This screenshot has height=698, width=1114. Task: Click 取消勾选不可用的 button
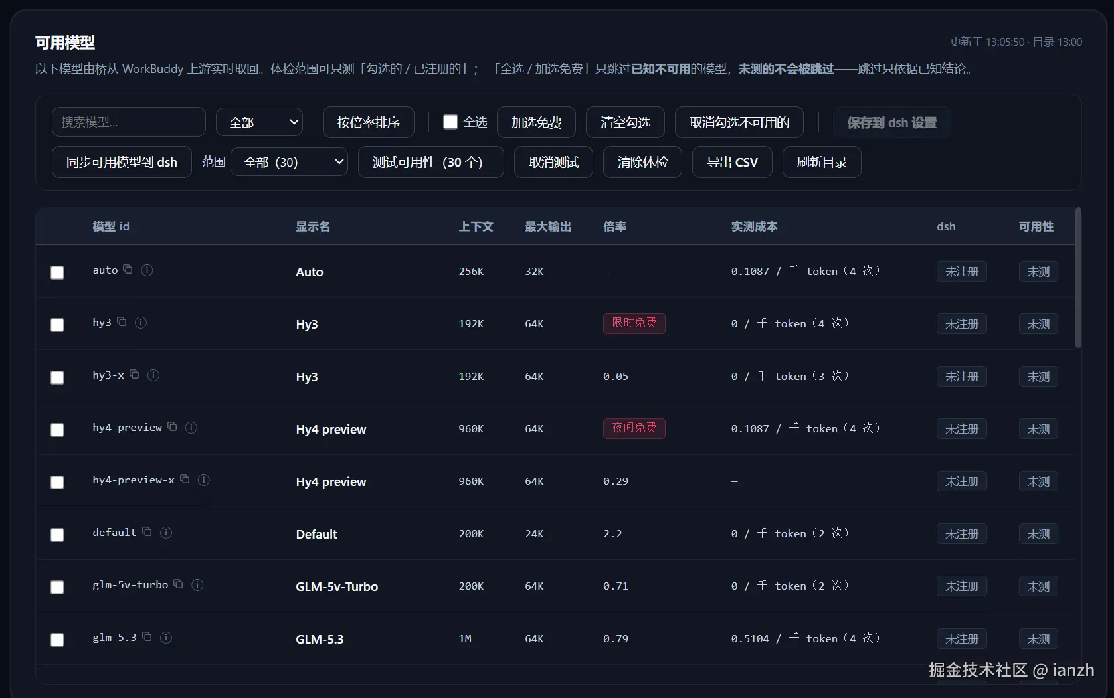click(x=739, y=122)
